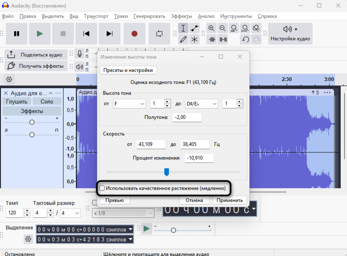Open track menu three dots in track panel

point(58,93)
